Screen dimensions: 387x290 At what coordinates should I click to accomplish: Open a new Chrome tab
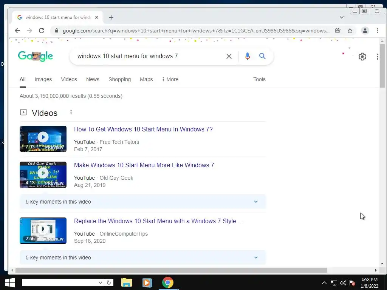[111, 17]
